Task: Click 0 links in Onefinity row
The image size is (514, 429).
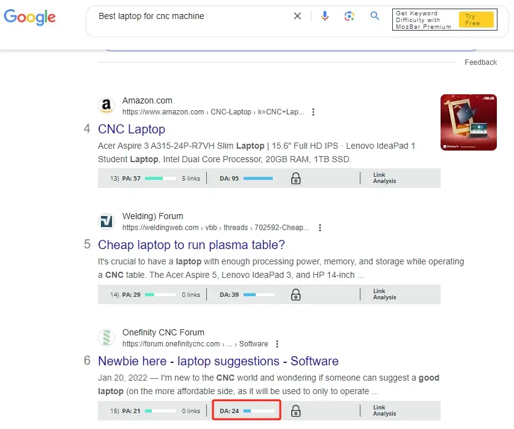Action: [x=191, y=411]
